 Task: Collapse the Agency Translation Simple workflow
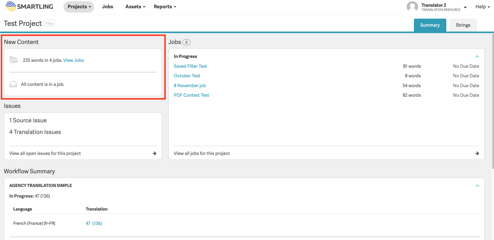(x=477, y=186)
